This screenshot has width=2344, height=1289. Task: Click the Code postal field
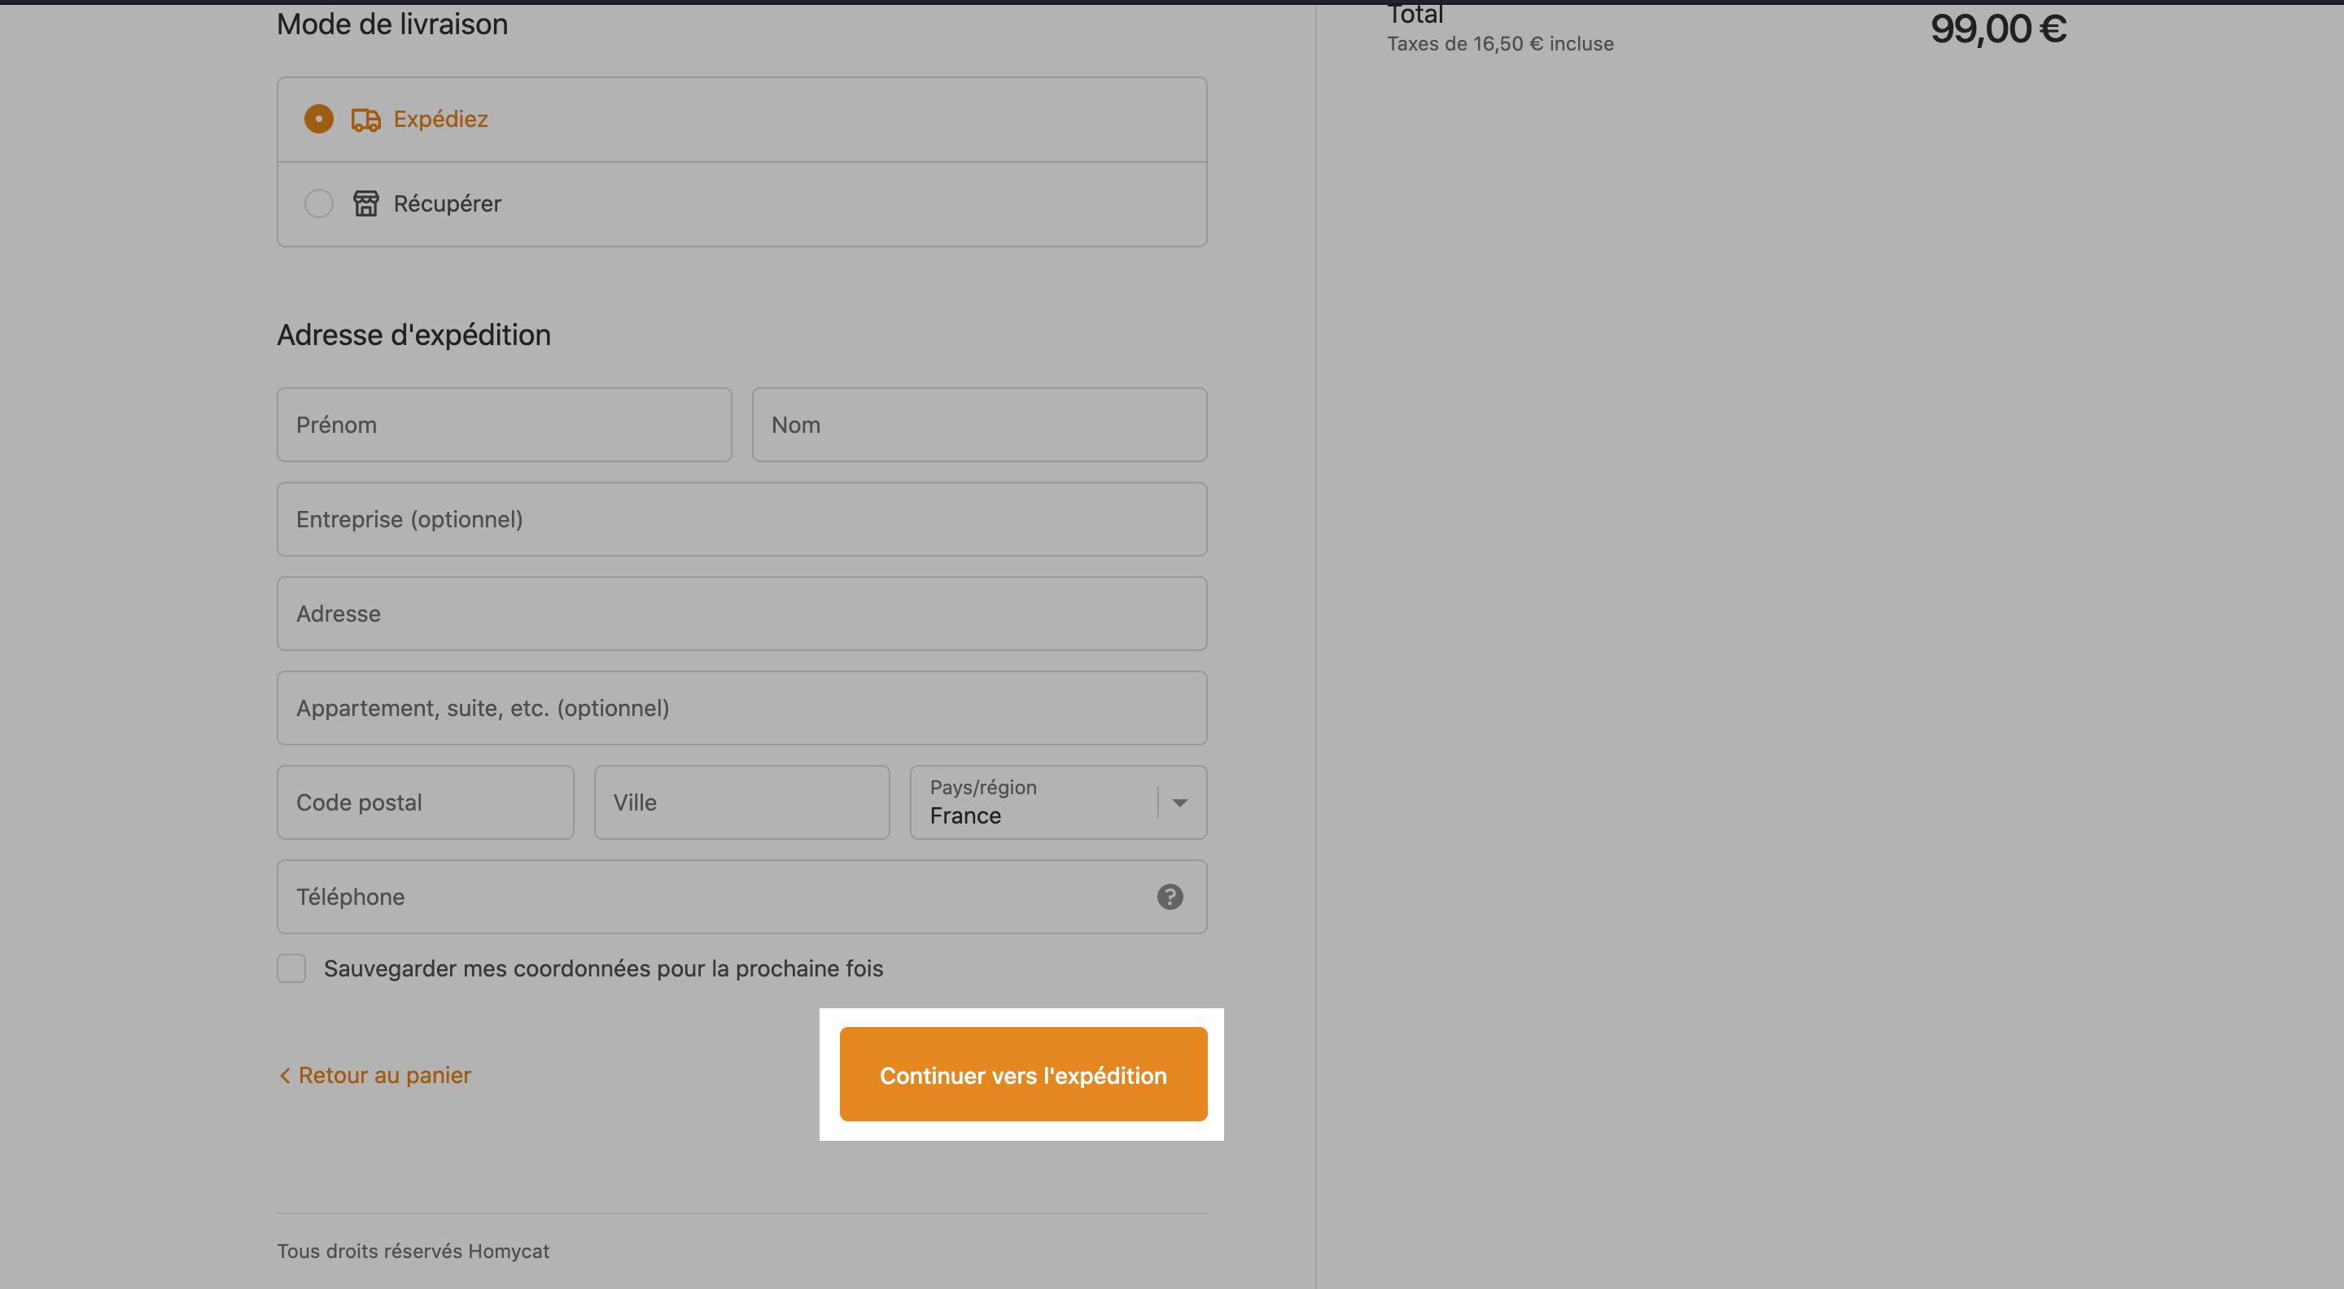click(x=425, y=802)
